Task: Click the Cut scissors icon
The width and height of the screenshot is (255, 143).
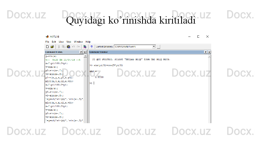Action: [59, 47]
